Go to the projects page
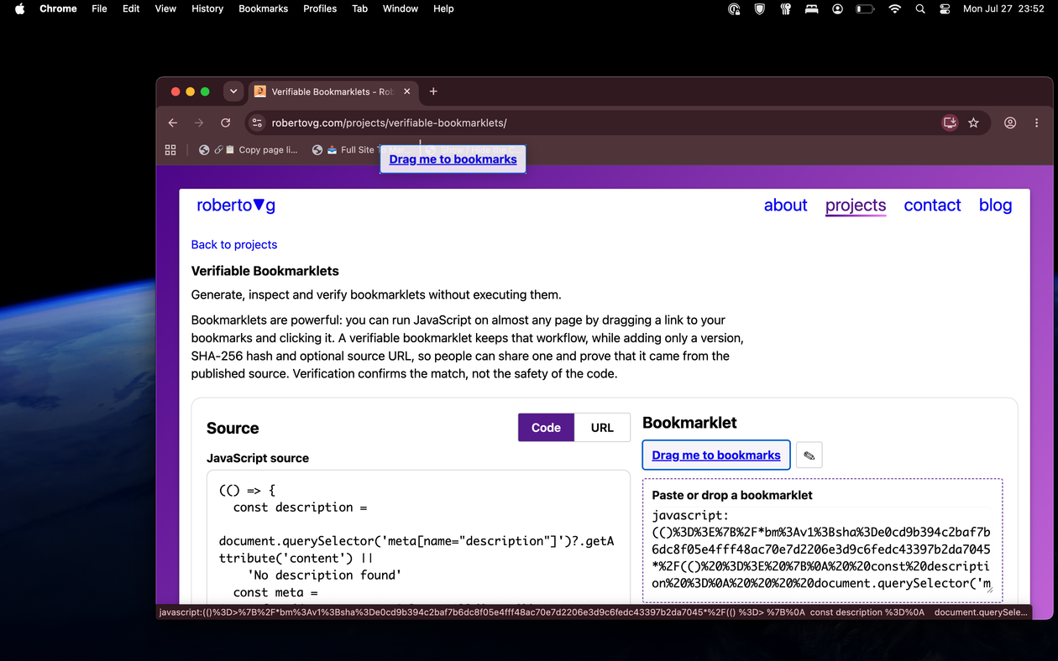Screen dimensions: 1058x661 pyautogui.click(x=856, y=205)
